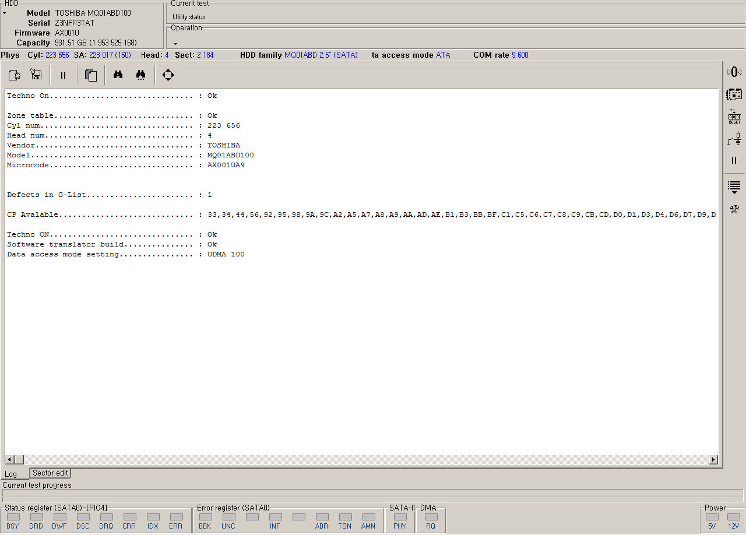Click the binoculars find next icon
Image resolution: width=746 pixels, height=535 pixels.
(x=140, y=75)
